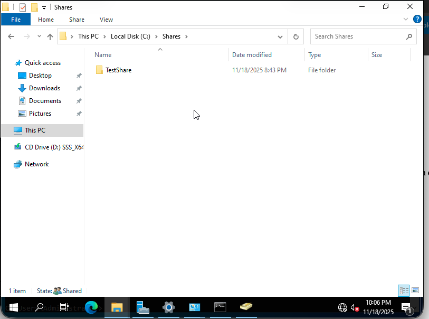Switch to the View ribbon tab
The width and height of the screenshot is (429, 319).
point(106,19)
